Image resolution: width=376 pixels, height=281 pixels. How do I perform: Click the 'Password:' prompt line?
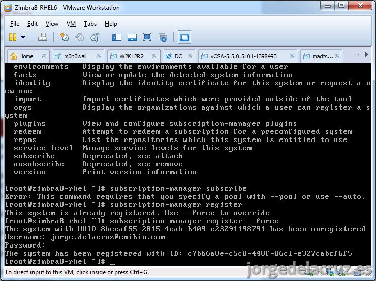coord(25,245)
